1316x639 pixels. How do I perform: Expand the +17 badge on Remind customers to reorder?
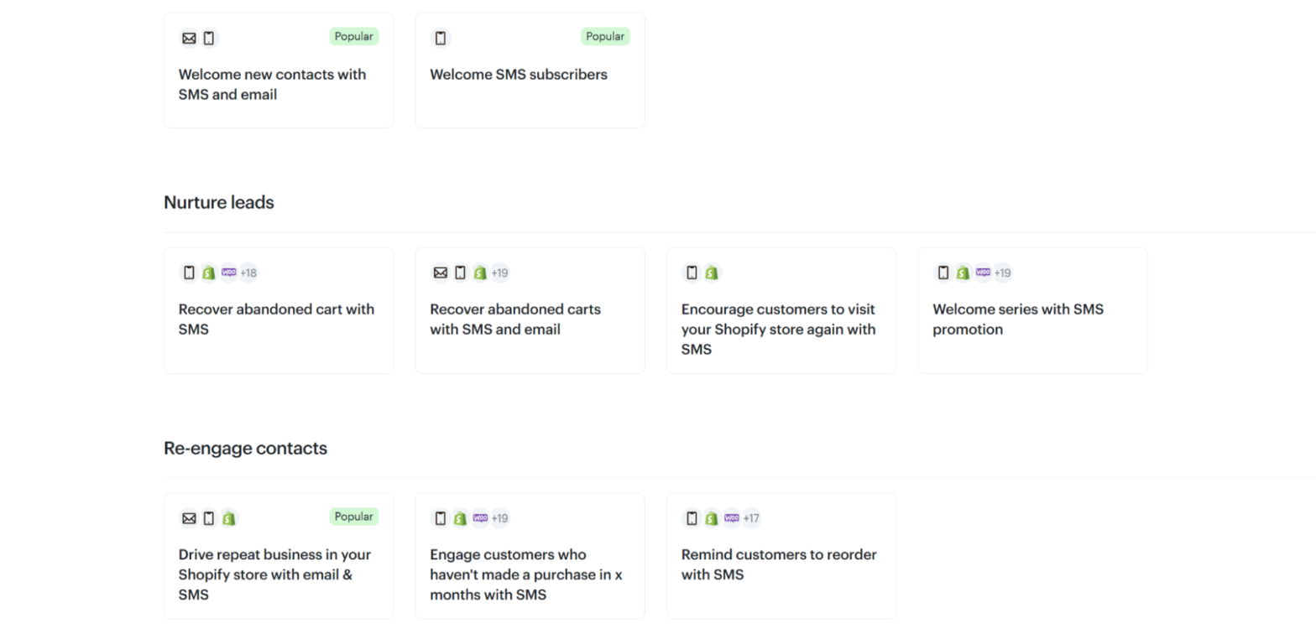753,517
